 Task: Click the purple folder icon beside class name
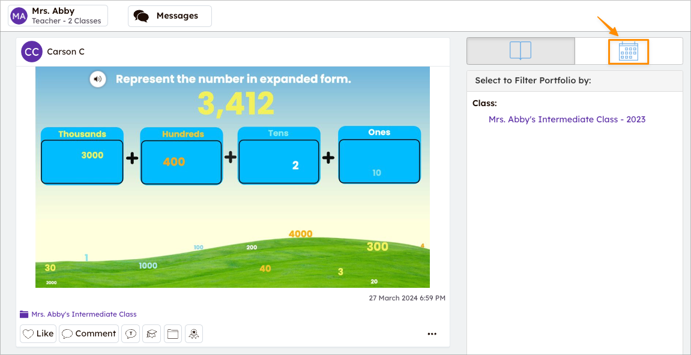pyautogui.click(x=24, y=314)
